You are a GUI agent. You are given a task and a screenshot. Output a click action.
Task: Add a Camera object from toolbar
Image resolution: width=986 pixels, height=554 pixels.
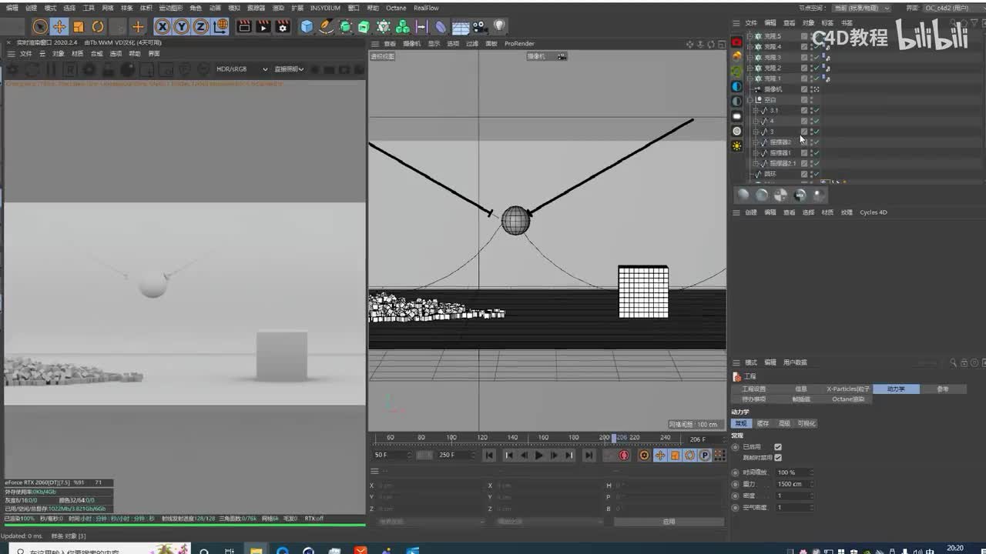click(x=480, y=27)
